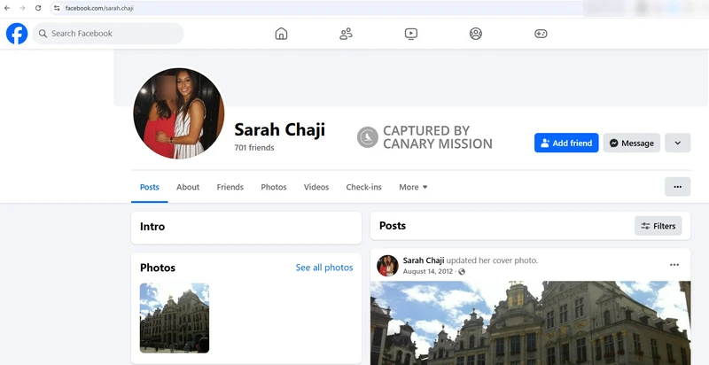Open the Gaming controller icon
709x365 pixels.
pos(541,34)
